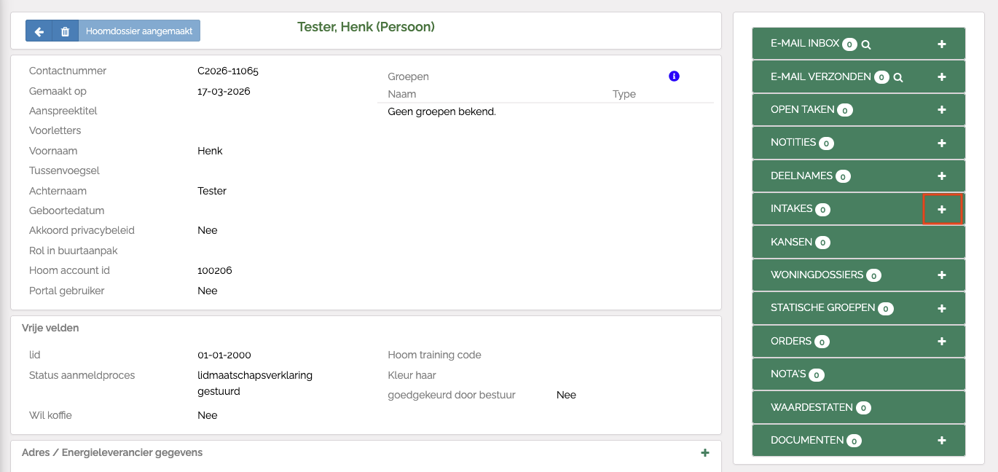
Task: Open the Statische Groepen section
Action: tap(822, 308)
